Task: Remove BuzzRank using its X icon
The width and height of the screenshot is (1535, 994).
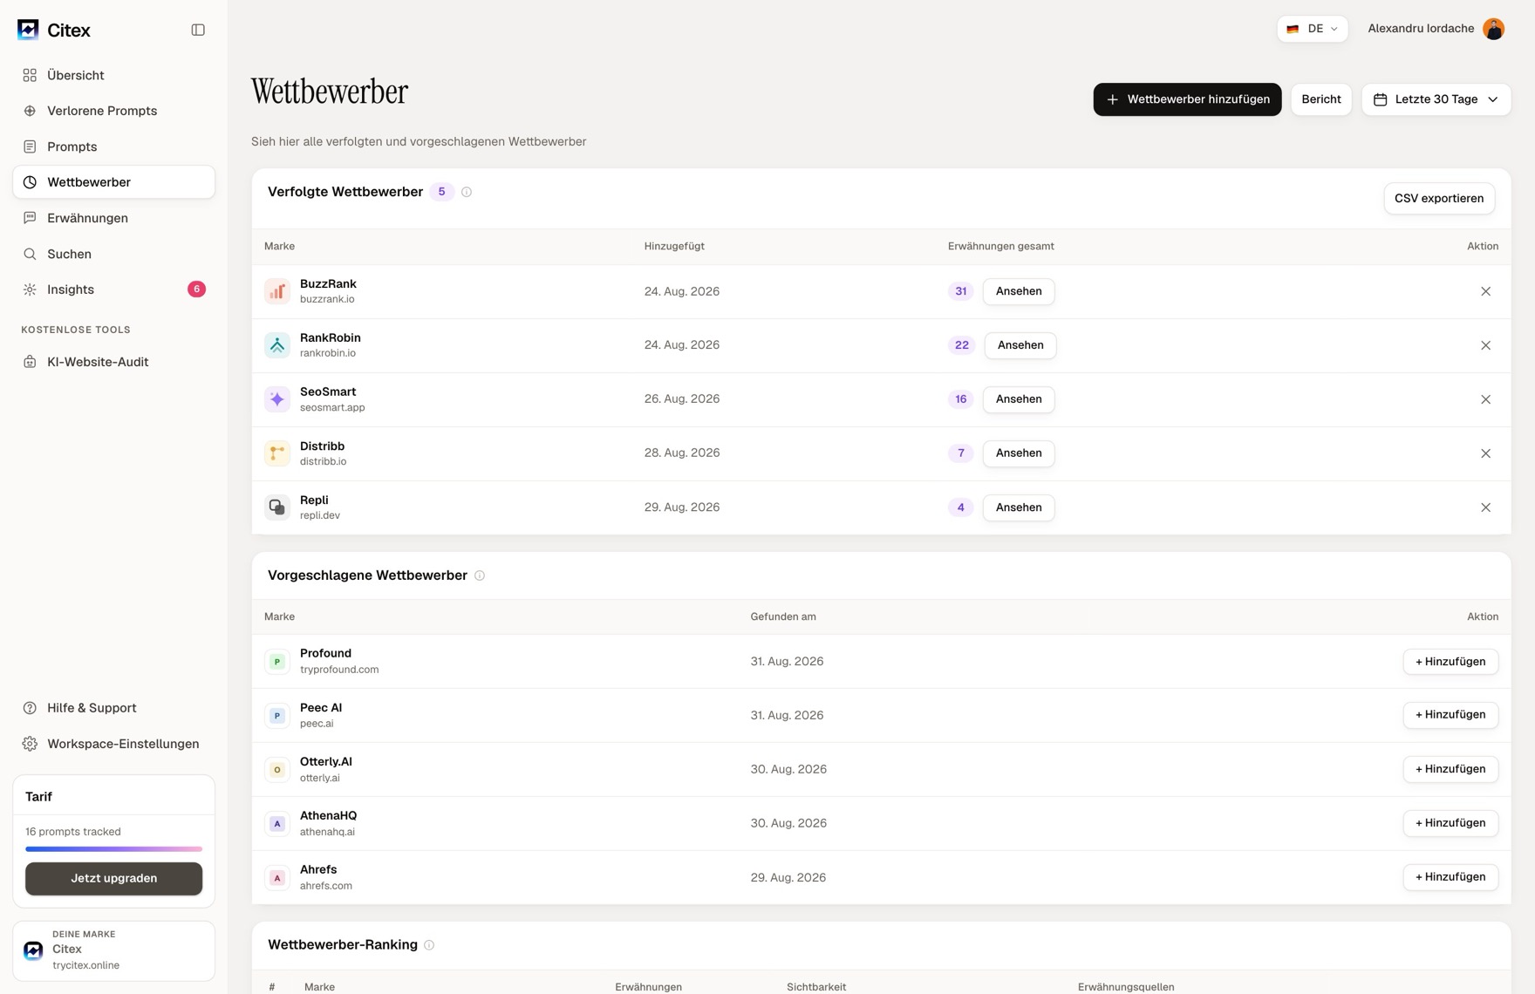Action: (x=1485, y=291)
